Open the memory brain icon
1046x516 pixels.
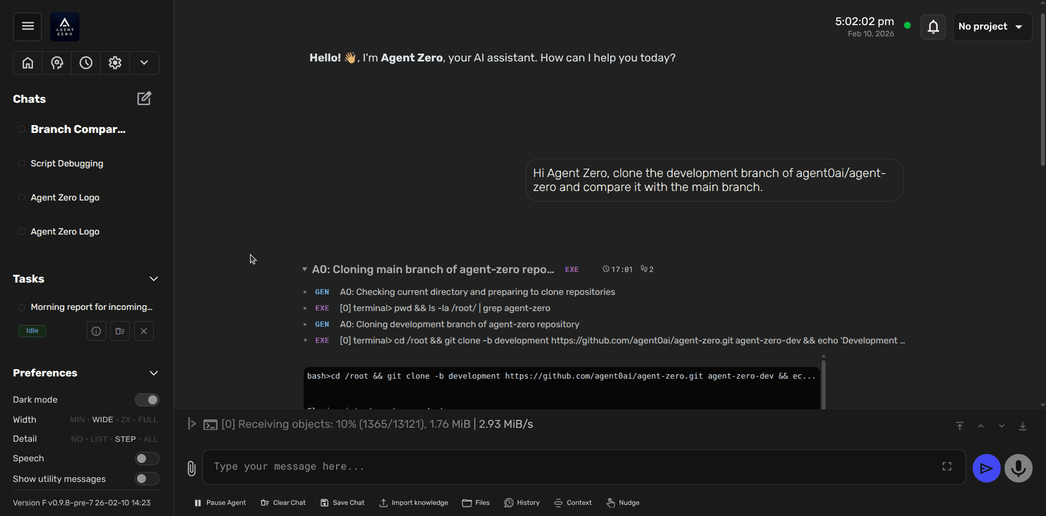pyautogui.click(x=57, y=63)
